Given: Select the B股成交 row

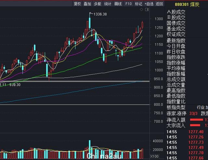Looking at the screenshot, I should coord(176,17).
